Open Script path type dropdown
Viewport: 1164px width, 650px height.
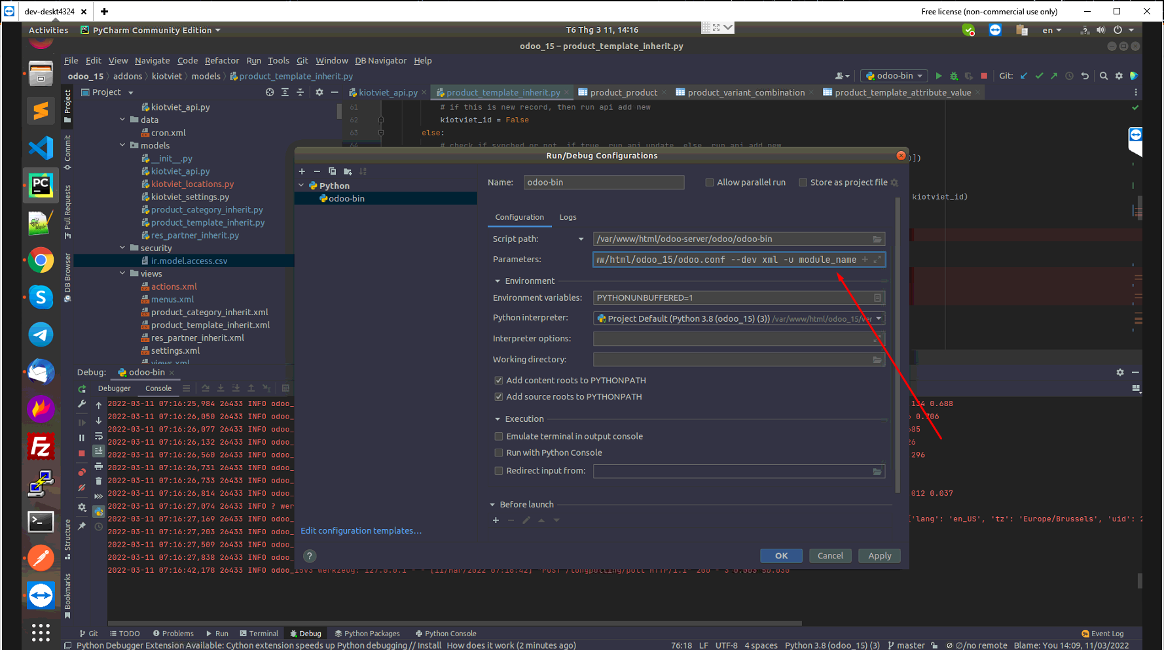point(581,239)
